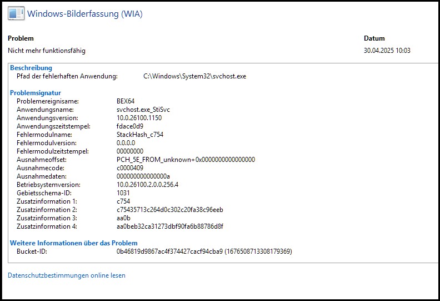Select the Ausnahmedaten label
This screenshot has height=301, width=440.
click(42, 176)
